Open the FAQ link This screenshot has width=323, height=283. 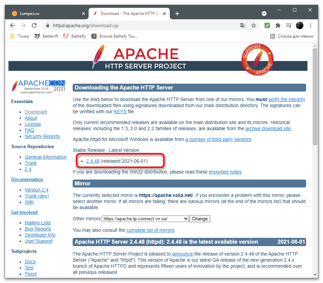[x=29, y=130]
